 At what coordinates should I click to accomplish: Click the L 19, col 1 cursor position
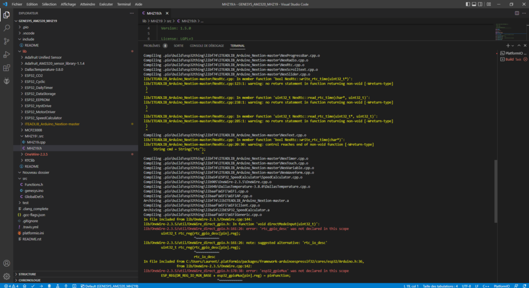[411, 286]
